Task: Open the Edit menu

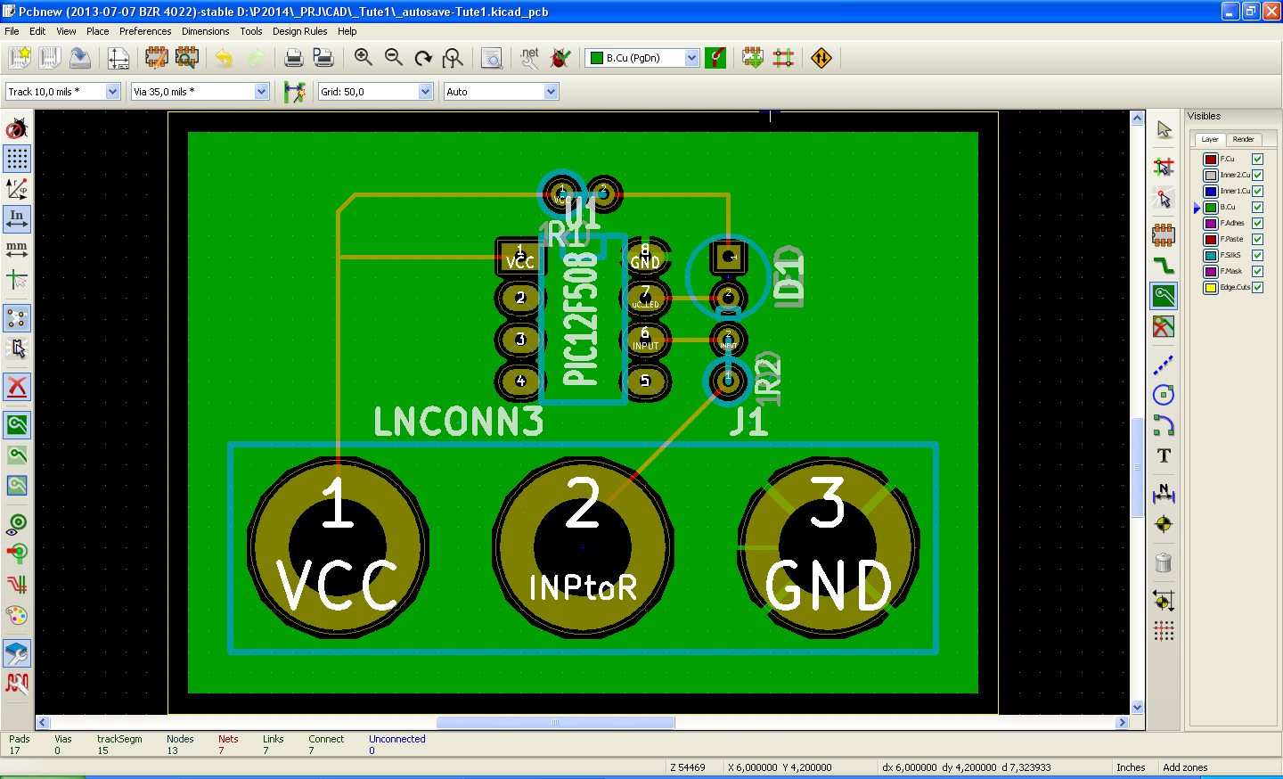Action: pyautogui.click(x=37, y=31)
